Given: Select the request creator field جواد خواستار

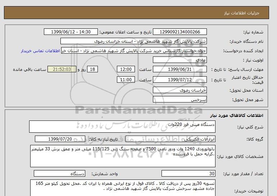Looking at the screenshot, I should pos(134,50).
